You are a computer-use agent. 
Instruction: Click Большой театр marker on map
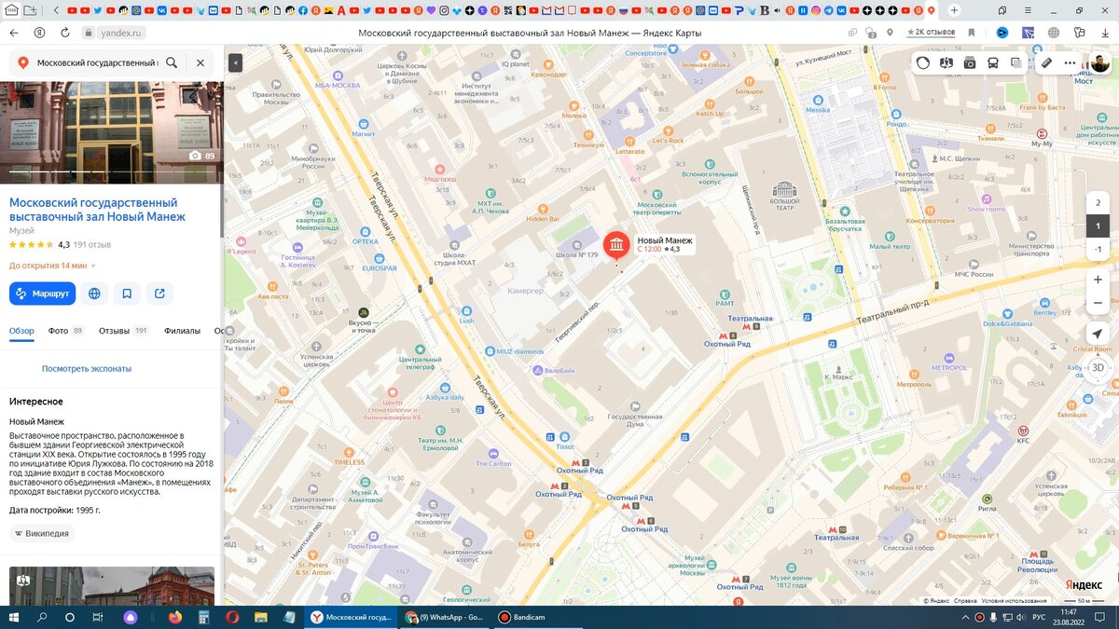point(784,193)
